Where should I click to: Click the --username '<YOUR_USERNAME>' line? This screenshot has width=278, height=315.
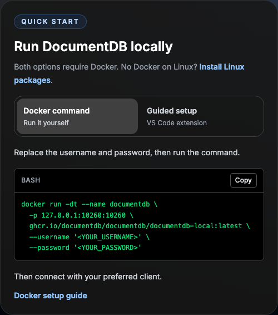pos(90,237)
